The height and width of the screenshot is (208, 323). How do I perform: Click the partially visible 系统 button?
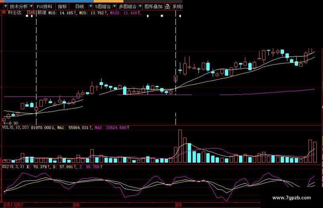click(x=177, y=6)
